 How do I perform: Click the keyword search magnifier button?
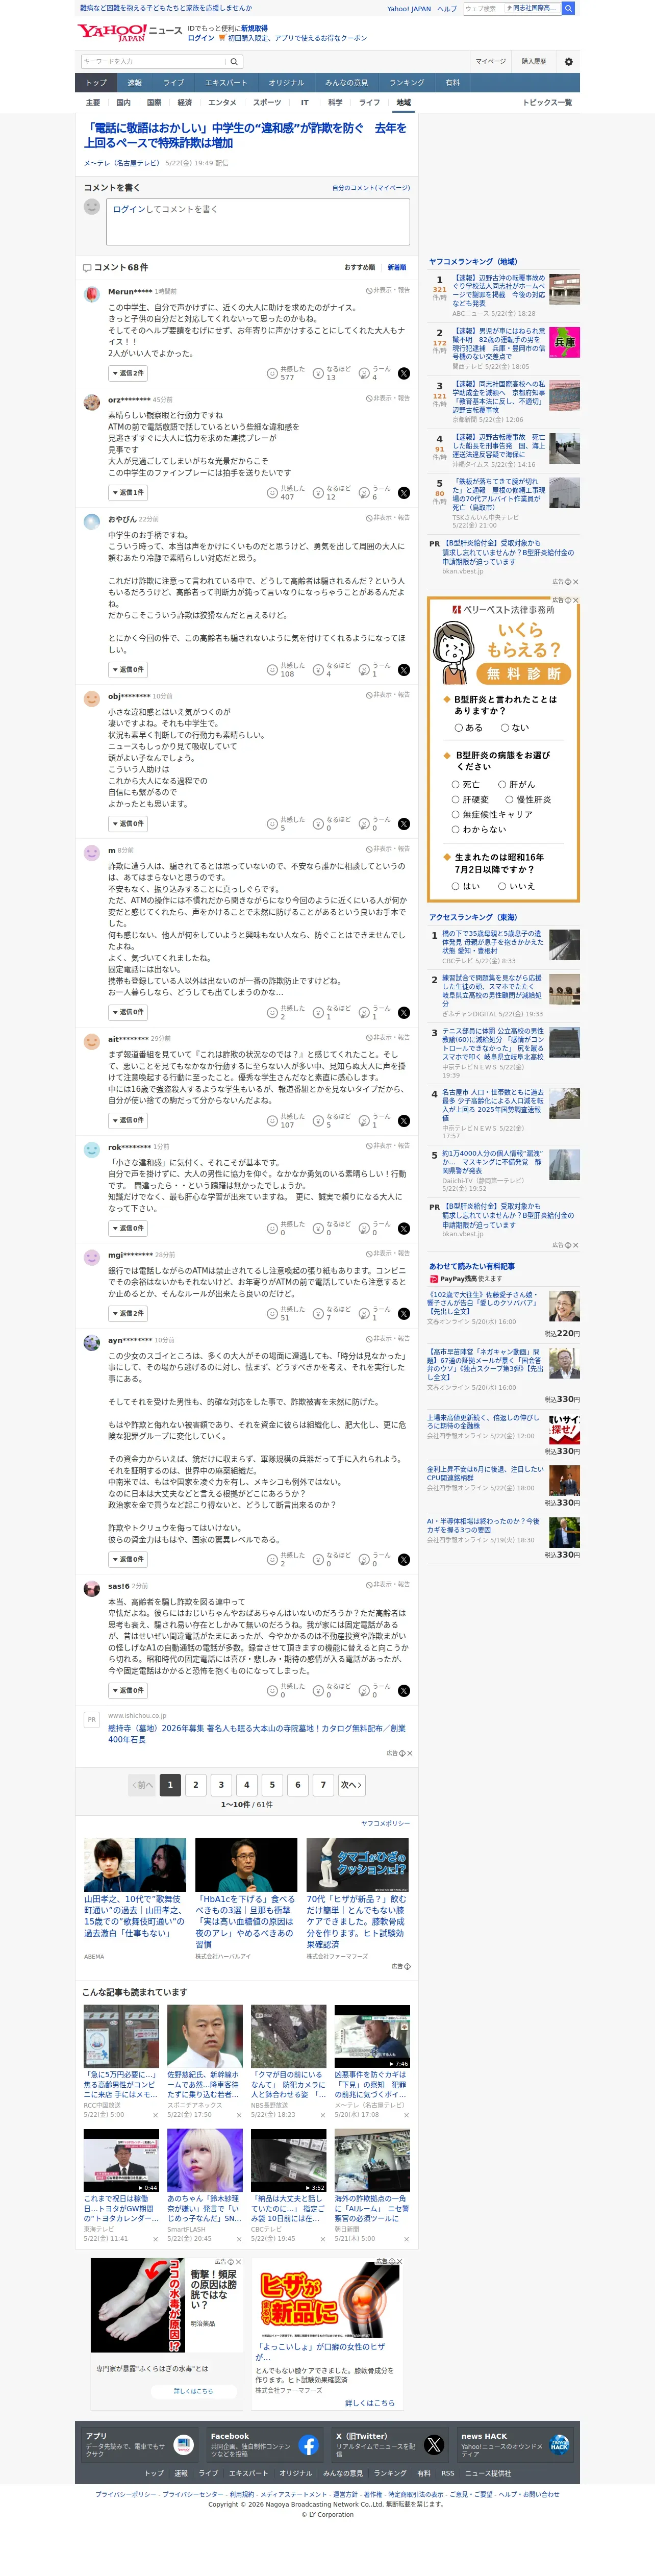234,61
